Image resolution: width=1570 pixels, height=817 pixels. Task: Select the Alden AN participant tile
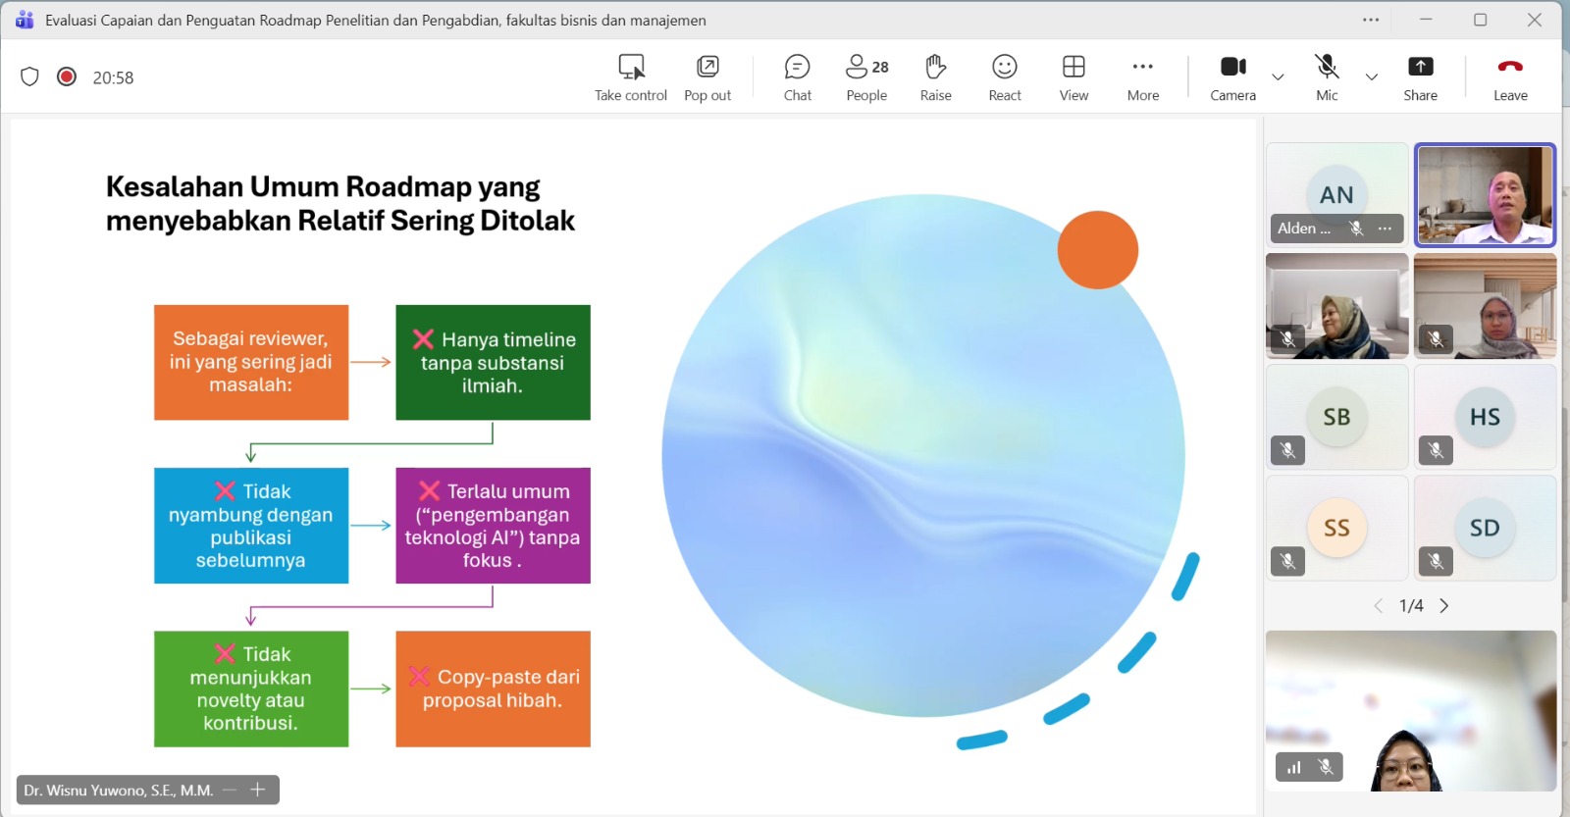[x=1336, y=194]
